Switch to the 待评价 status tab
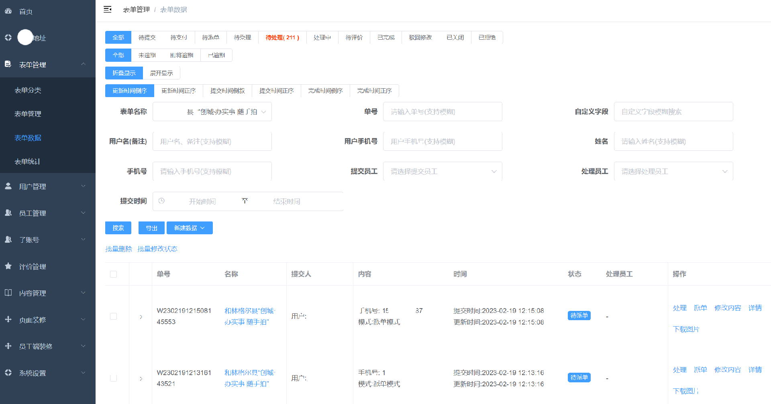Viewport: 771px width, 404px height. click(354, 37)
